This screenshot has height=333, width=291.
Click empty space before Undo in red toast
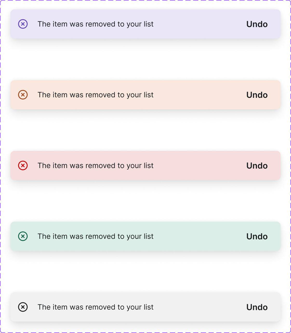click(x=200, y=166)
